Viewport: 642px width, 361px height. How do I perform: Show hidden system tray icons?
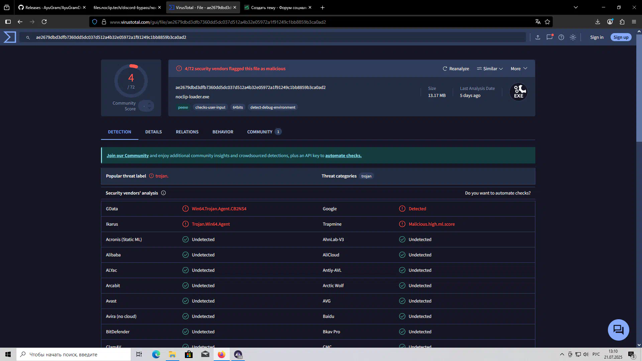(562, 354)
